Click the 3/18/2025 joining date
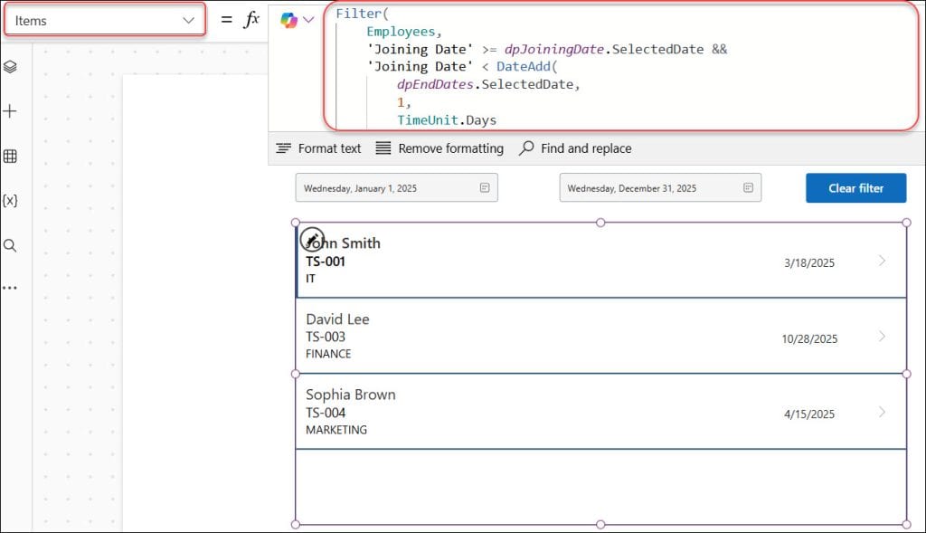Viewport: 926px width, 533px height. click(x=809, y=263)
